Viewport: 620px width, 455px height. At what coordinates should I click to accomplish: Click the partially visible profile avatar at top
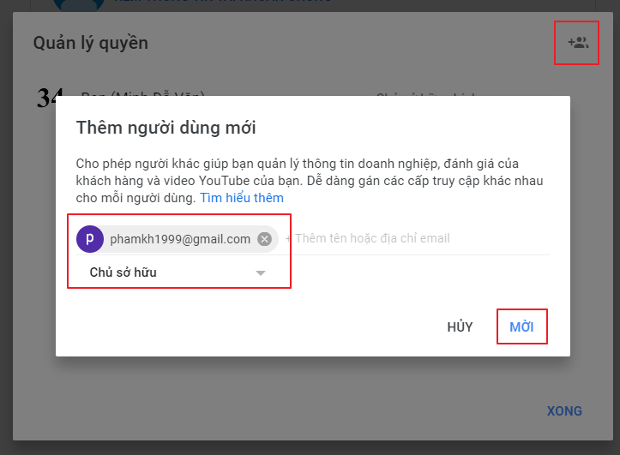[79, 5]
